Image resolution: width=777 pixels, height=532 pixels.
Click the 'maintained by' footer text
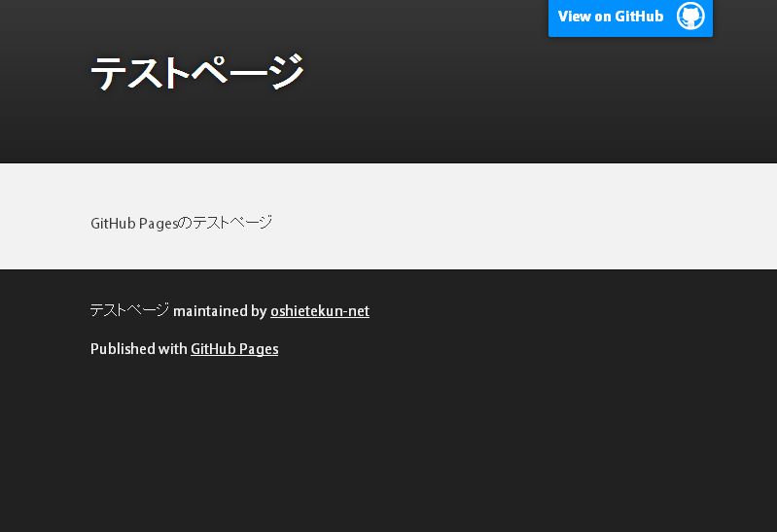(x=220, y=311)
